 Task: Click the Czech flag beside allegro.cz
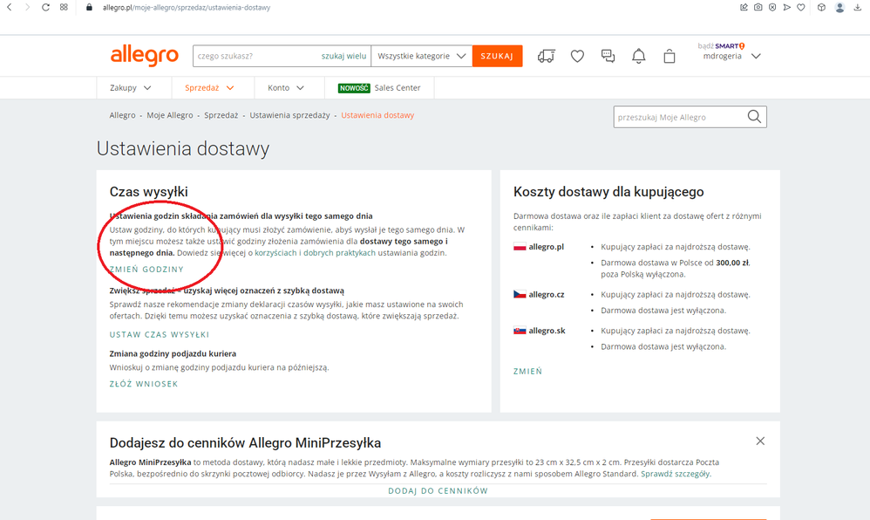[x=520, y=294]
